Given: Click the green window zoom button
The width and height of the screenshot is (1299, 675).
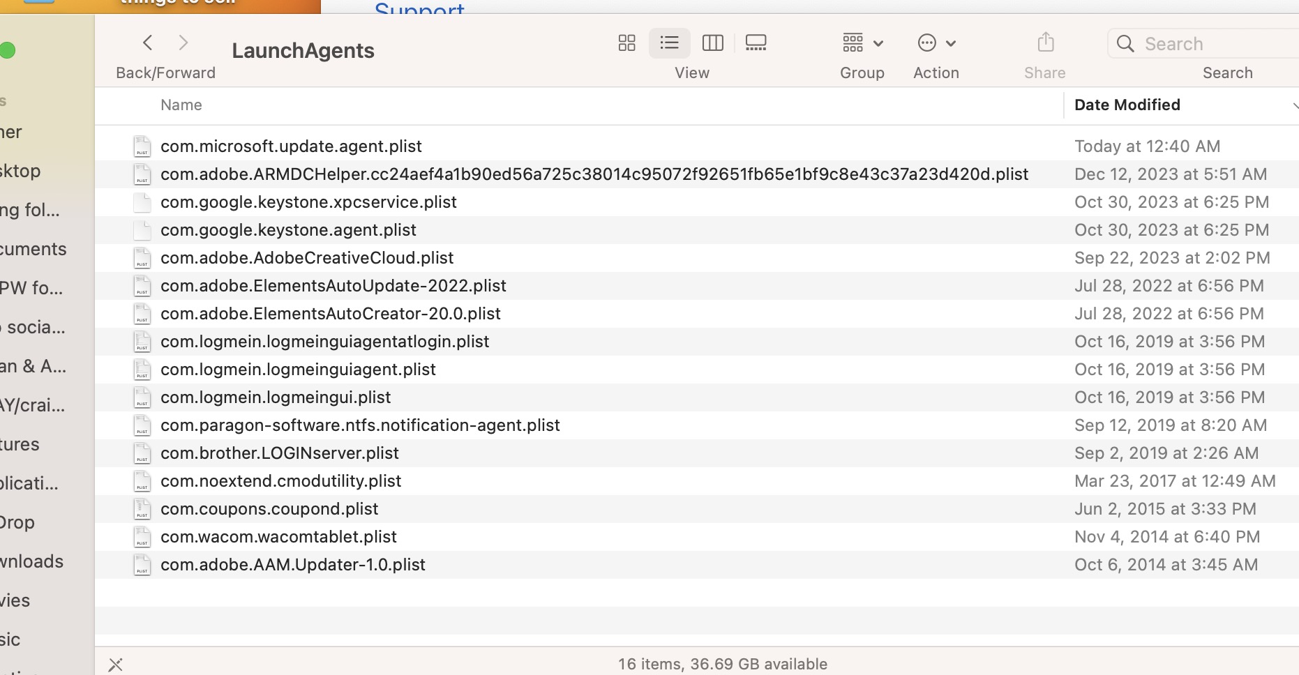Looking at the screenshot, I should coord(8,50).
